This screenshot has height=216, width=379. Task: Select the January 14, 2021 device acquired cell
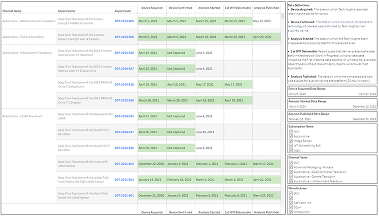point(152,180)
